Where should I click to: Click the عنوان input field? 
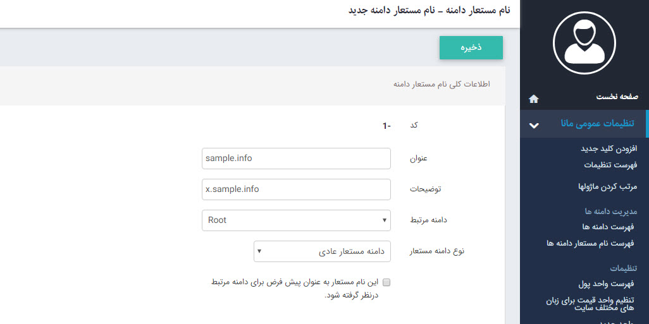296,159
